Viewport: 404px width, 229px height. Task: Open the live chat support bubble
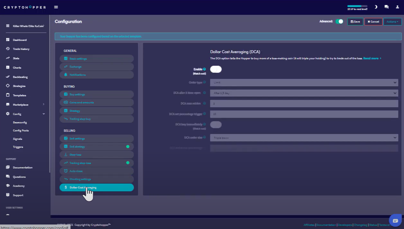[395, 220]
